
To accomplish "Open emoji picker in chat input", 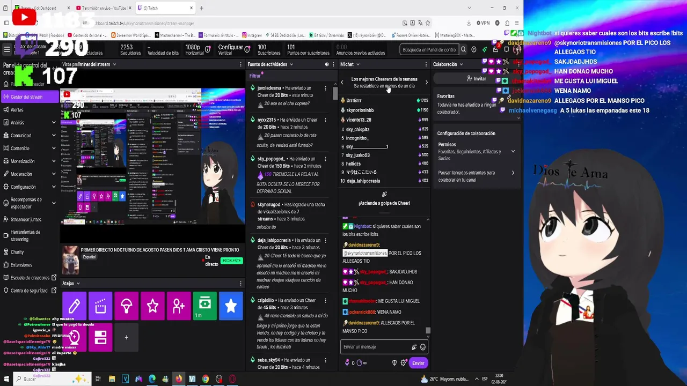I will 423,347.
